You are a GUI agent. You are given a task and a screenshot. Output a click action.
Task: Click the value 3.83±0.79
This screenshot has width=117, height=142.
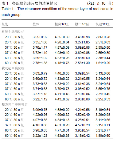40,73
